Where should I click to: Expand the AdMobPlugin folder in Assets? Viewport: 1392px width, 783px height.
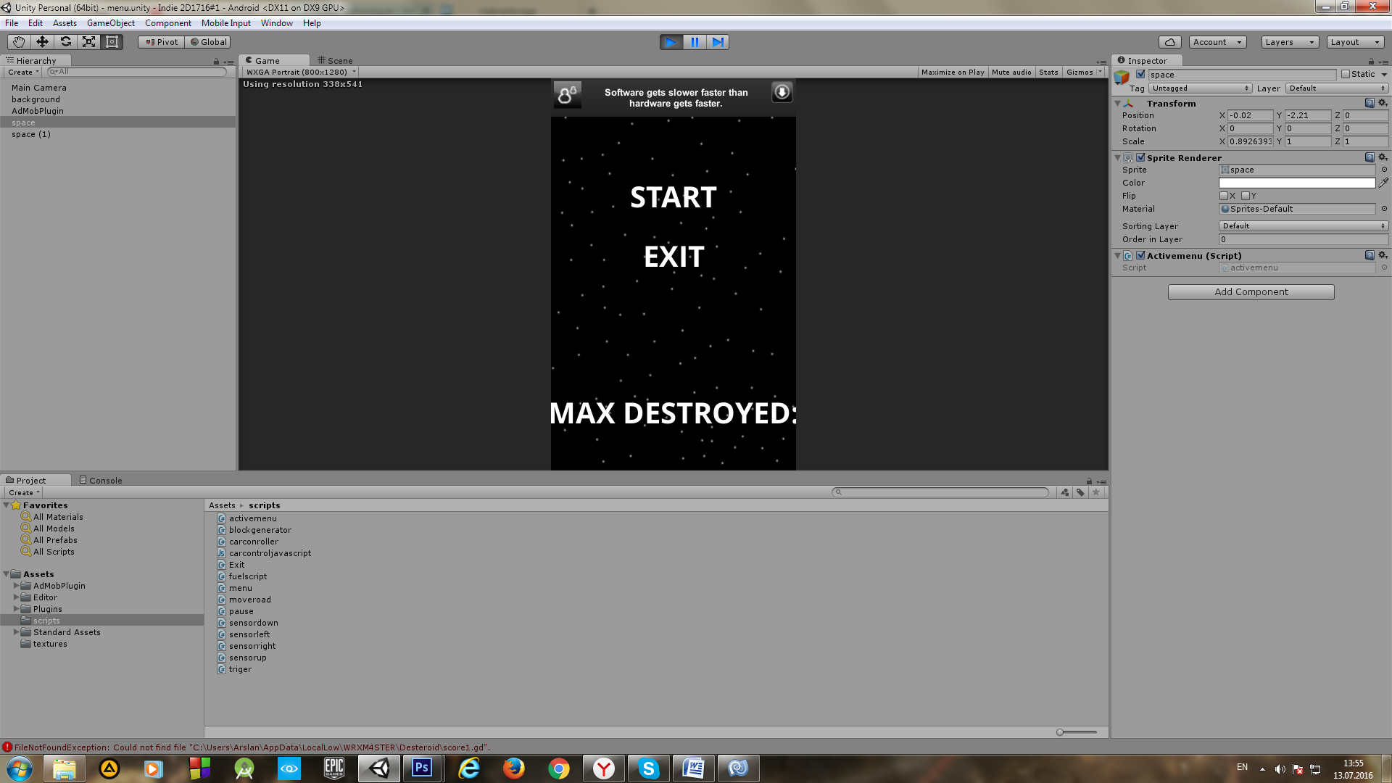pyautogui.click(x=16, y=586)
